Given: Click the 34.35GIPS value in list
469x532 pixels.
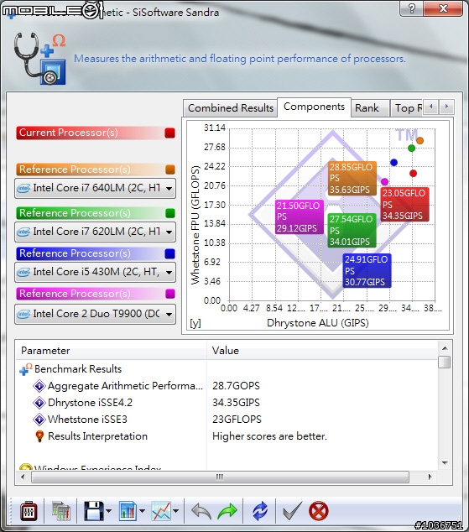Looking at the screenshot, I should [x=236, y=403].
